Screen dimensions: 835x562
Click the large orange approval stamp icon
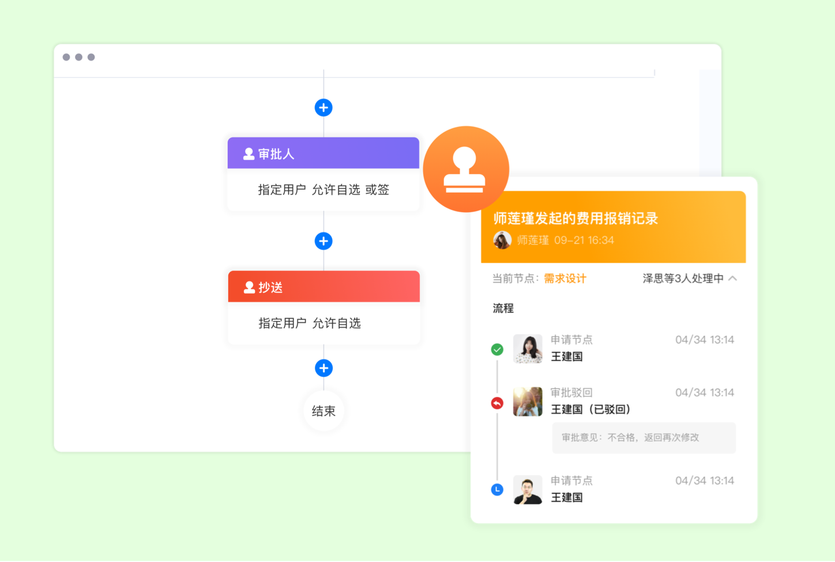tap(466, 169)
